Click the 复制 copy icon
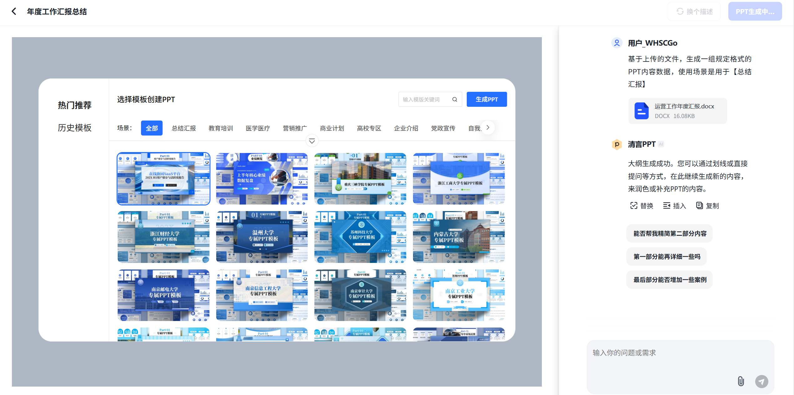 coord(699,205)
